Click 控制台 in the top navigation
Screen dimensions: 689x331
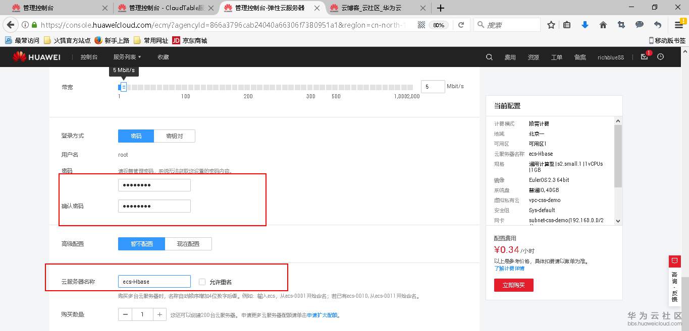point(89,57)
